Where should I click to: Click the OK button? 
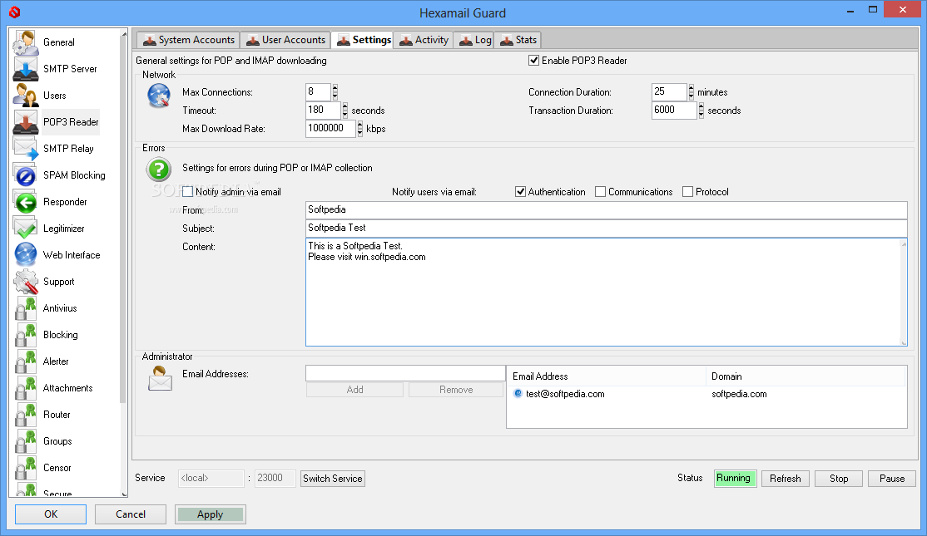click(51, 514)
